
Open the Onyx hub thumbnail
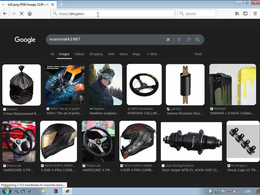[191, 141]
